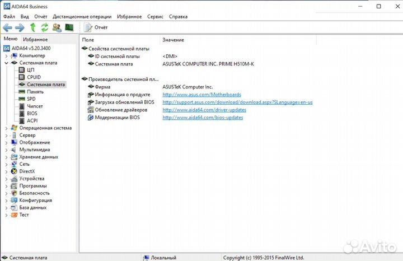403x261 pixels.
Task: Open the Сервис menu
Action: click(155, 17)
